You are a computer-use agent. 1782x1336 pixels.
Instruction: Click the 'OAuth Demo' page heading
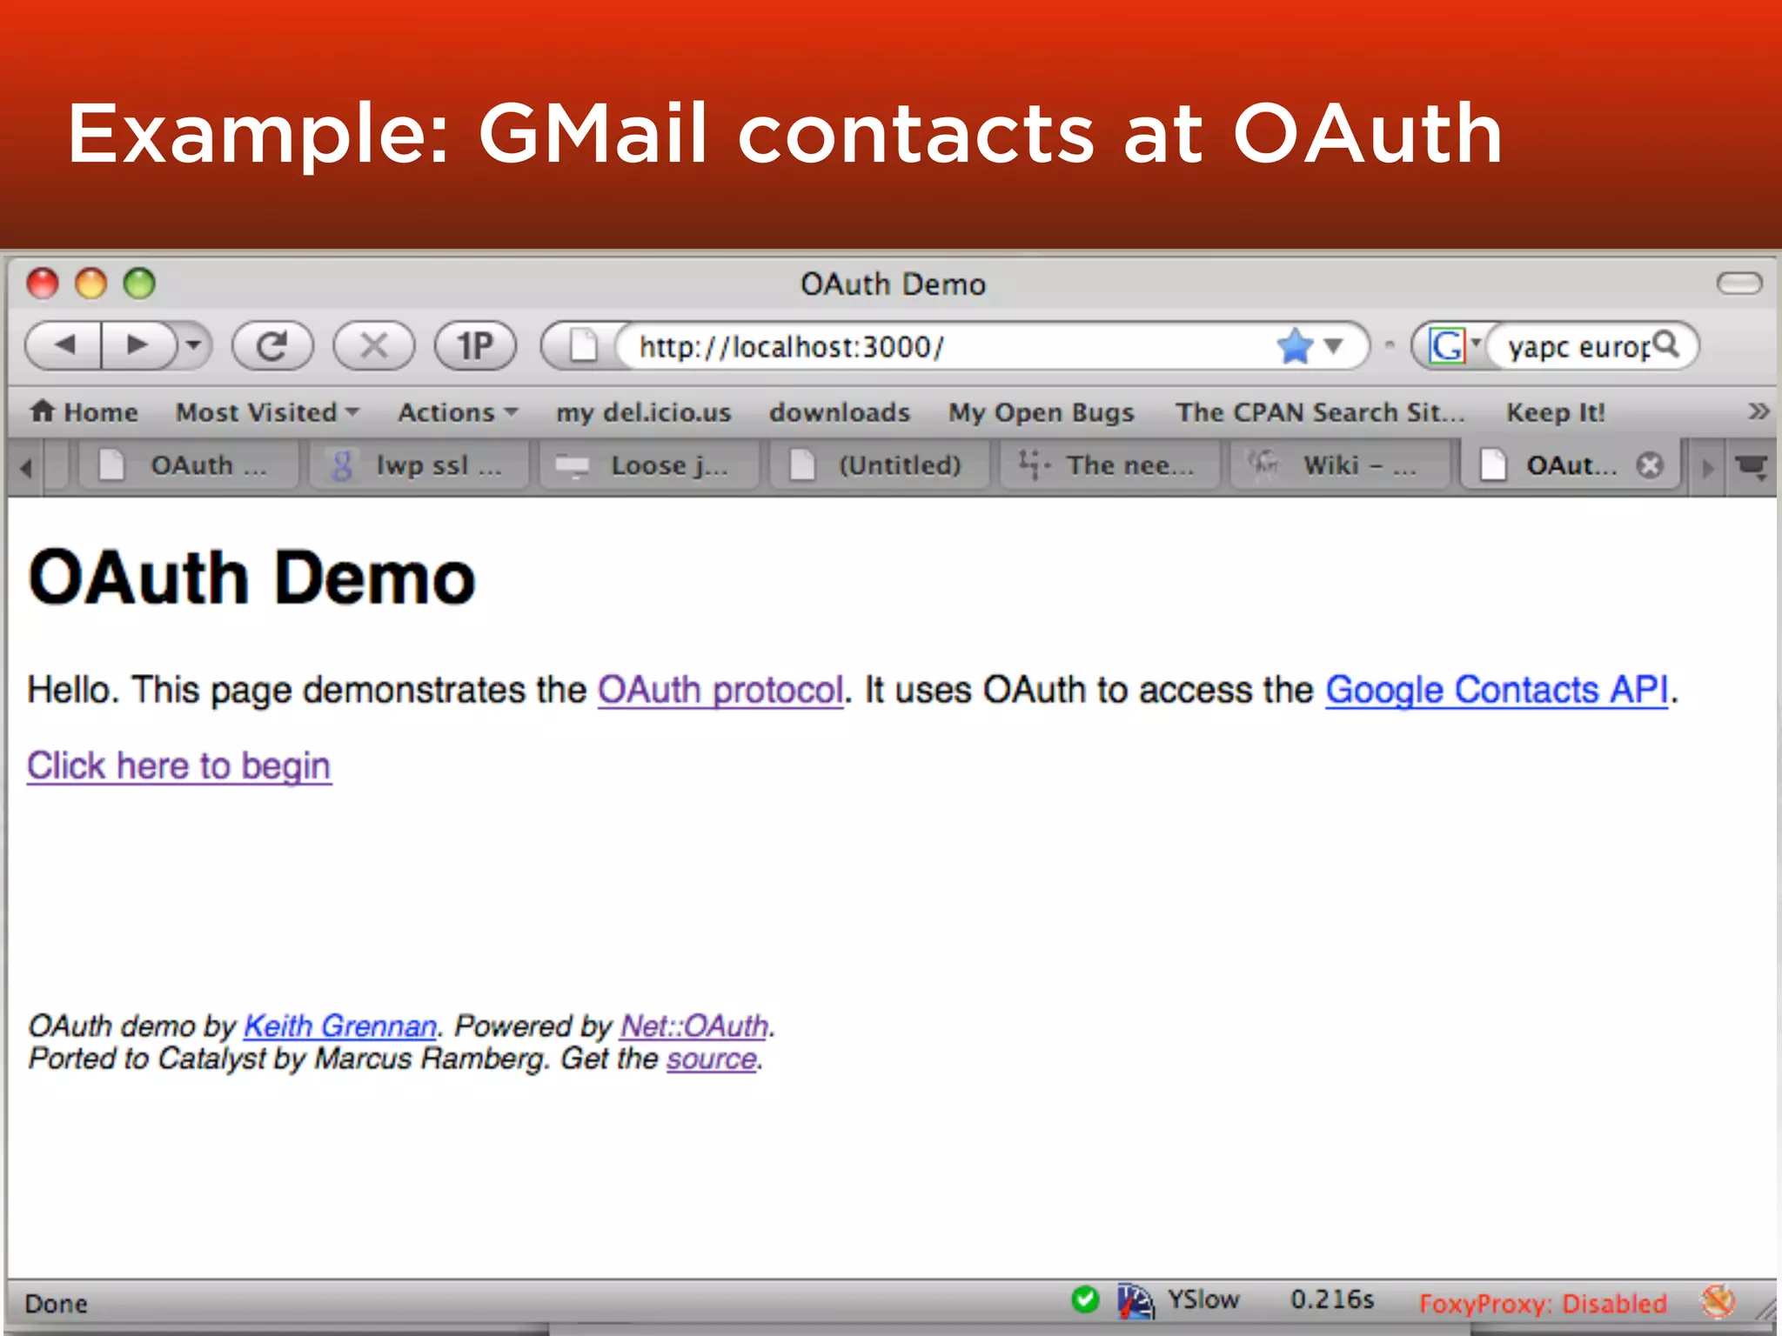(x=251, y=578)
